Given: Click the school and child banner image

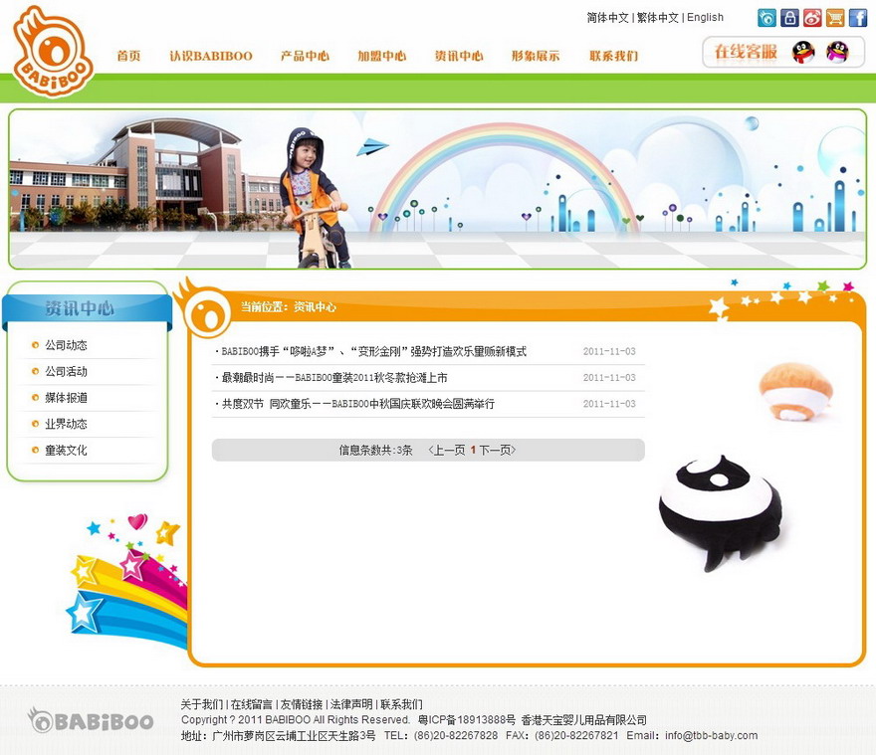Looking at the screenshot, I should pyautogui.click(x=437, y=189).
